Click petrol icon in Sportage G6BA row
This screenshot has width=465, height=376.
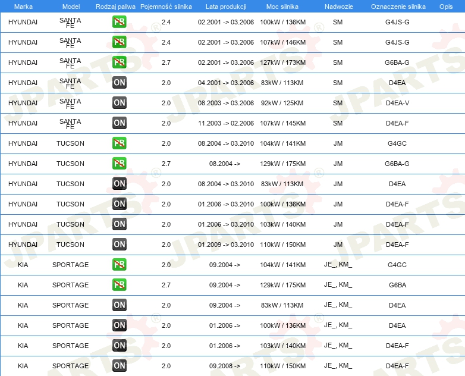click(119, 284)
